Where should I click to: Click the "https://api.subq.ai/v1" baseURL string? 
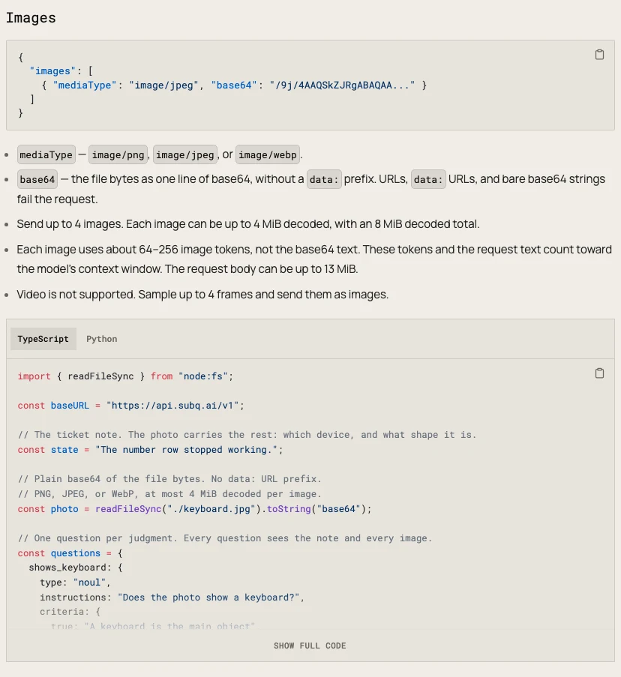[172, 406]
